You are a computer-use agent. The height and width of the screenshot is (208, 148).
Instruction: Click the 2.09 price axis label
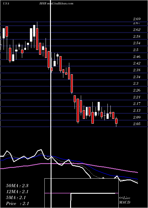(137, 117)
